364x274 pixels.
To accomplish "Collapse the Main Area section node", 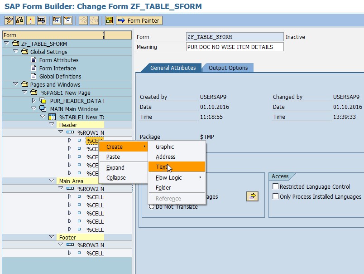I will [x=52, y=181].
